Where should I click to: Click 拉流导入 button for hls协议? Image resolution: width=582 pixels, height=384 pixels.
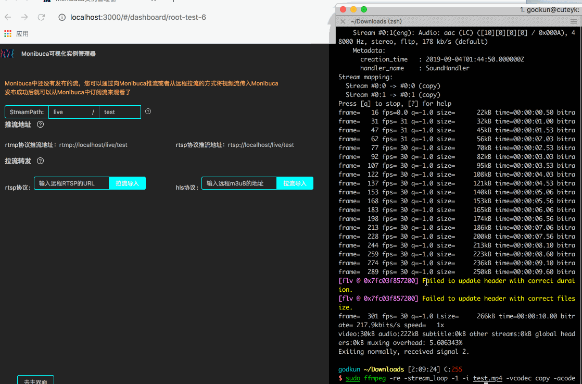click(295, 183)
